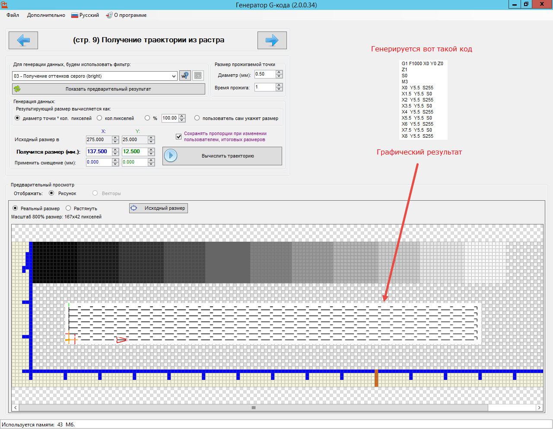Open filter help icon next to dropdown
553x429 pixels.
click(185, 76)
